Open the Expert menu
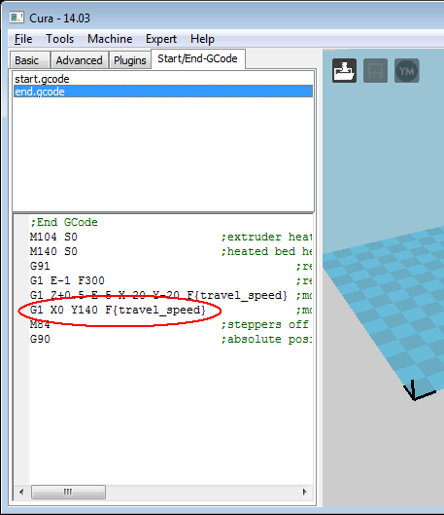Viewport: 444px width, 515px height. click(161, 39)
